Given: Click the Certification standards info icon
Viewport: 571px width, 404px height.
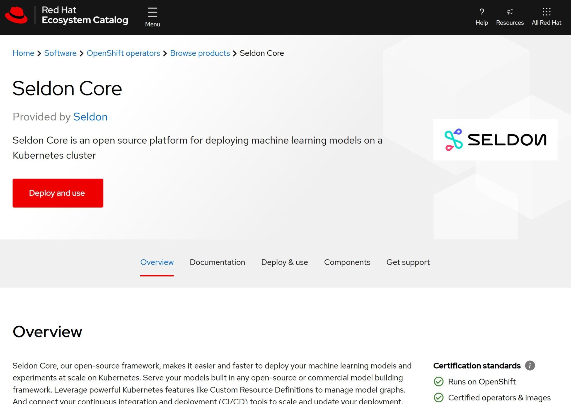Looking at the screenshot, I should click(x=530, y=365).
